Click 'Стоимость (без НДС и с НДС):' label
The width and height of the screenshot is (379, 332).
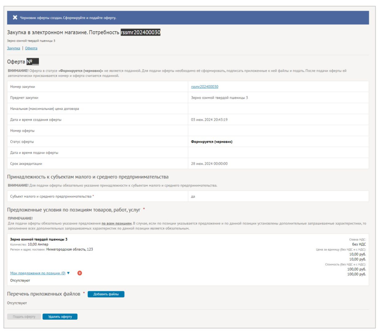[345, 264]
